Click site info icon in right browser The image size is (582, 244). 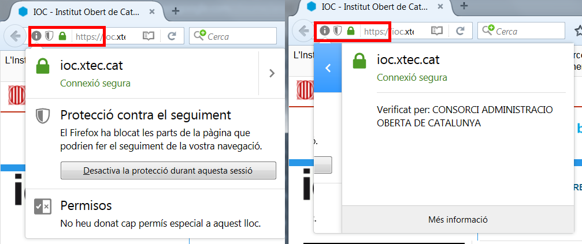coord(325,31)
